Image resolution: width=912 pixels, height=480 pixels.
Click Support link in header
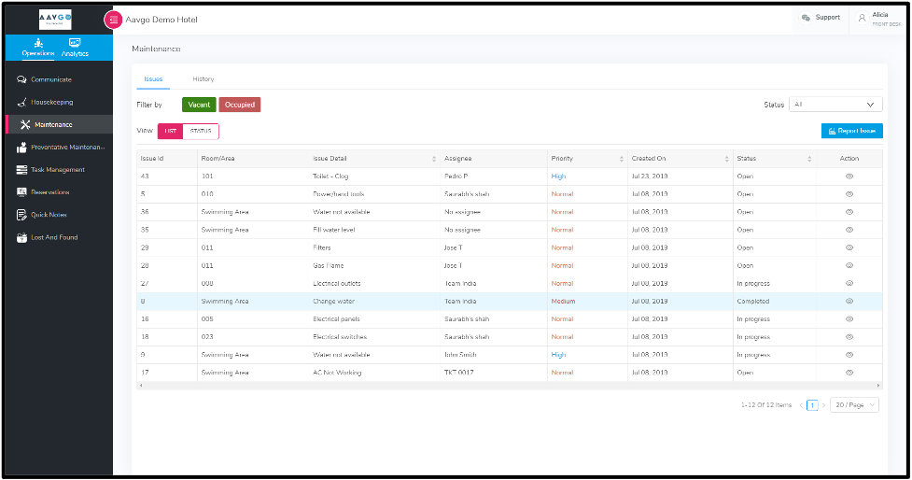click(x=827, y=18)
